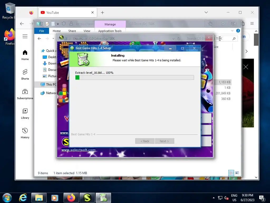Click Explorer back arrow button

39,39
